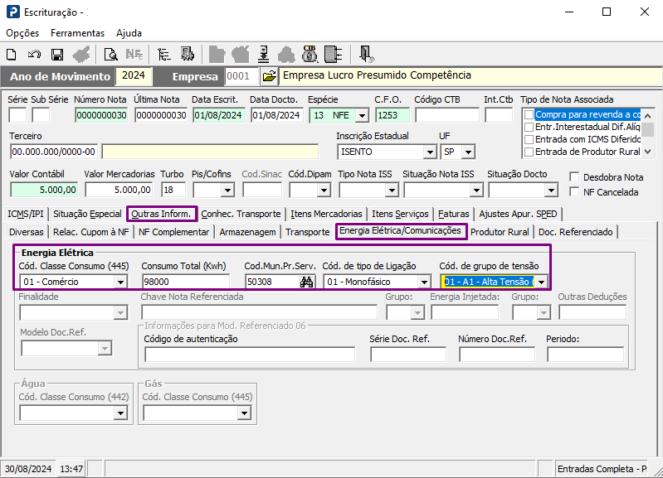Image resolution: width=663 pixels, height=478 pixels.
Task: Click the new document toolbar icon
Action: pos(12,55)
